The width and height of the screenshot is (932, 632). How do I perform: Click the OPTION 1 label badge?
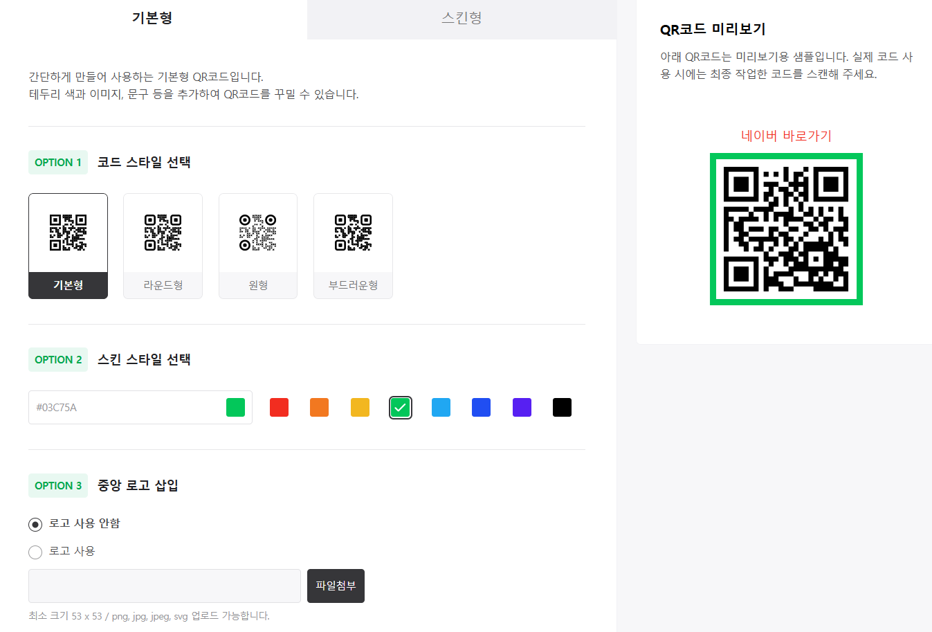tap(58, 162)
